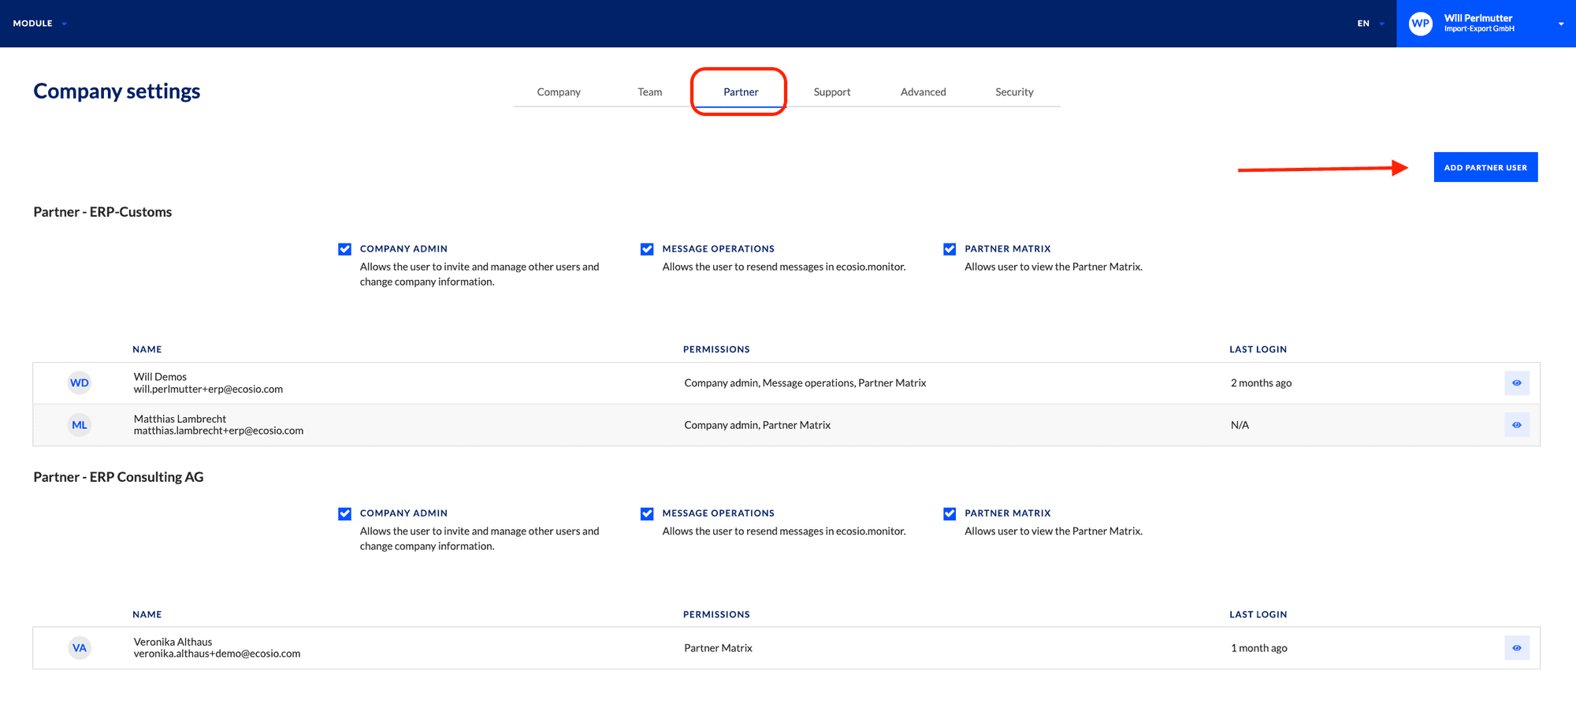View Matthias Lambrecht using the eye icon
Screen dimensions: 1576x712
point(1516,424)
